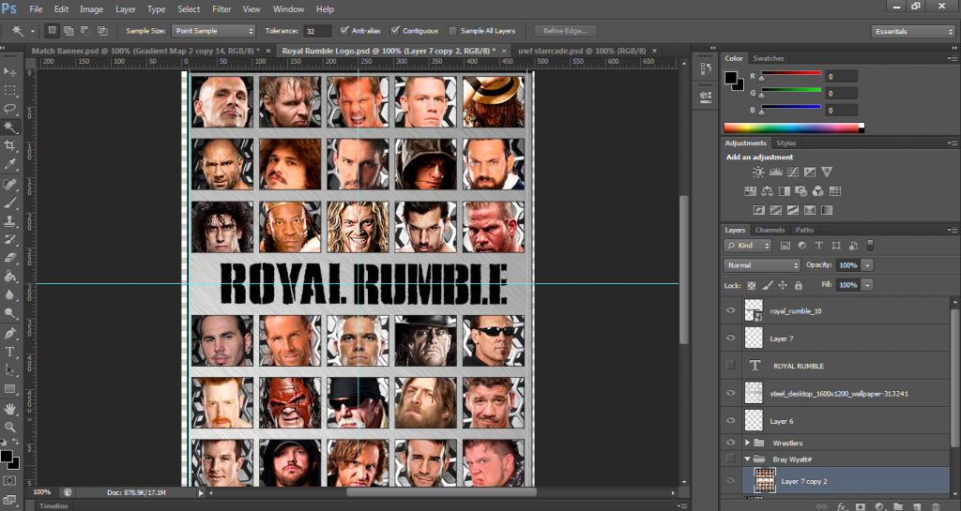Select the Dodge tool
Screen dimensions: 961x511
coord(9,313)
